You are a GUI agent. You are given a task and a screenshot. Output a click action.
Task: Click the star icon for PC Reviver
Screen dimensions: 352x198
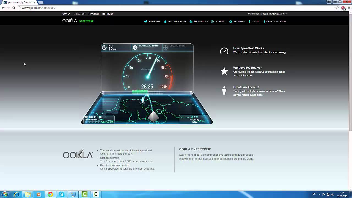tap(224, 71)
